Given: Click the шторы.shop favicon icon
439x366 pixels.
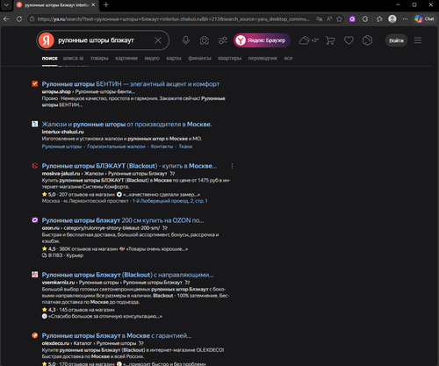Looking at the screenshot, I should click(x=35, y=84).
